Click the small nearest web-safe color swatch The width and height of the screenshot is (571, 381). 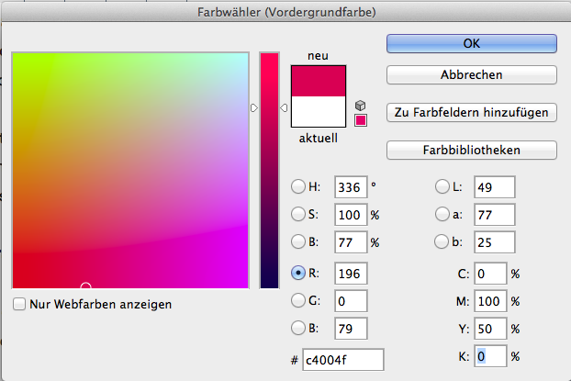pos(361,120)
